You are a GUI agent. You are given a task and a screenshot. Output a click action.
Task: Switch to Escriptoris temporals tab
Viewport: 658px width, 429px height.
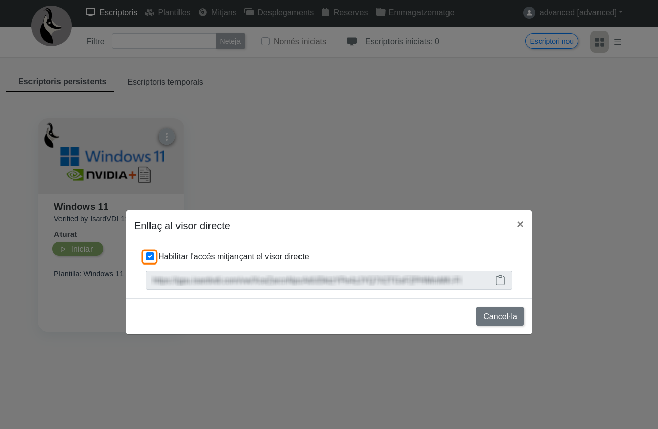[x=165, y=82]
